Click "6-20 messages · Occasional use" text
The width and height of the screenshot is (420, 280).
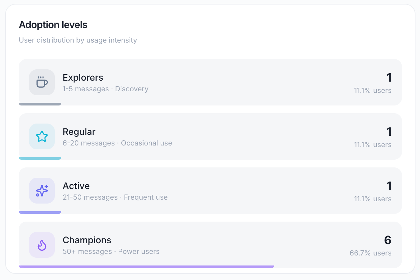click(117, 143)
